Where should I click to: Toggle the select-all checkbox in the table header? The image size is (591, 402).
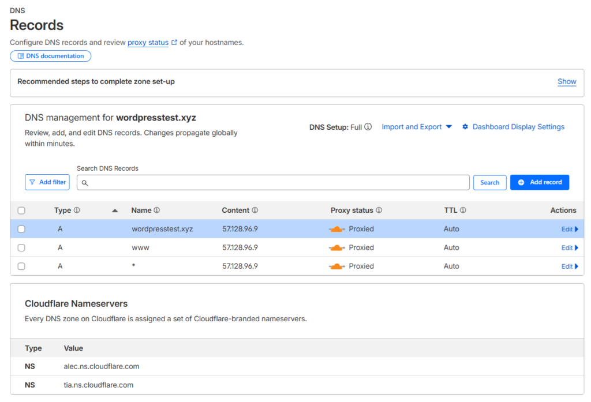(x=21, y=211)
